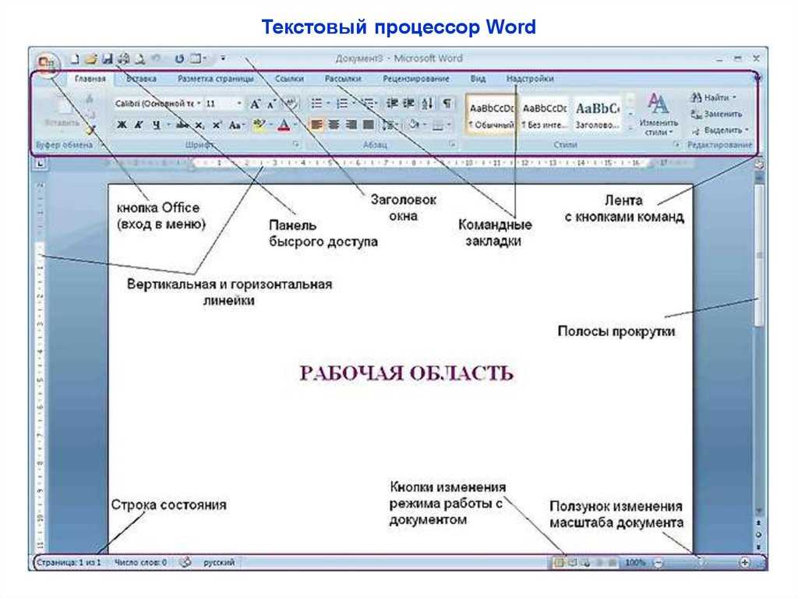798x598 pixels.
Task: Open the Шрифт group dialog launcher
Action: 297,145
